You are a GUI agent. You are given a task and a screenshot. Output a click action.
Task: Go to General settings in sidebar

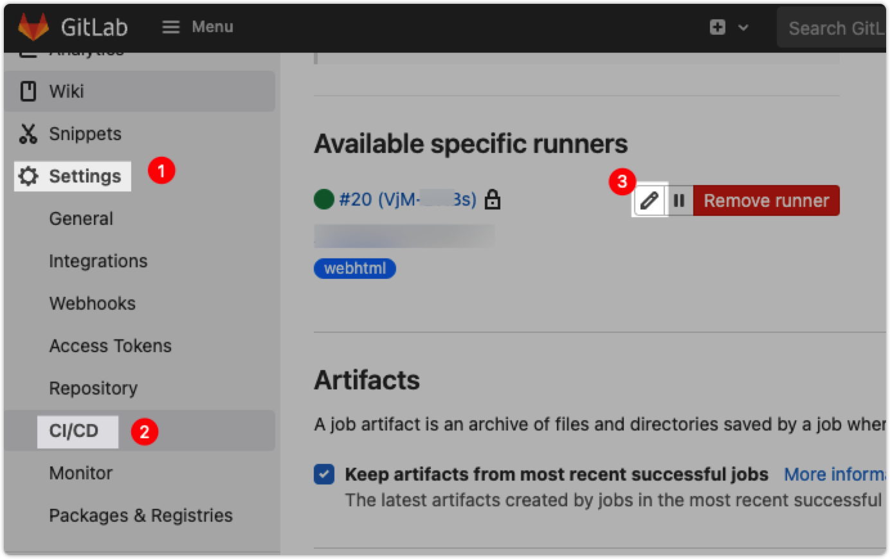tap(81, 218)
